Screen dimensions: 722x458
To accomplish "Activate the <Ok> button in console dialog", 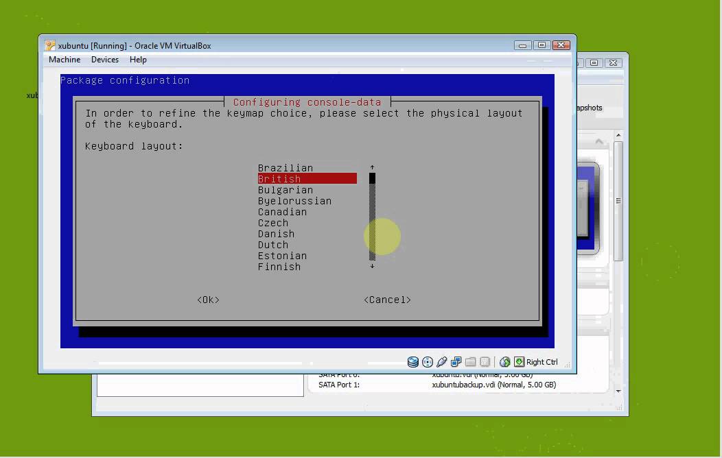I will pyautogui.click(x=208, y=300).
